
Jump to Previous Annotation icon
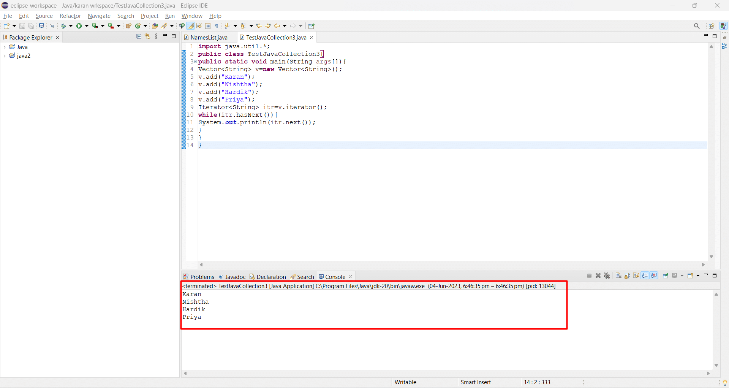click(243, 26)
